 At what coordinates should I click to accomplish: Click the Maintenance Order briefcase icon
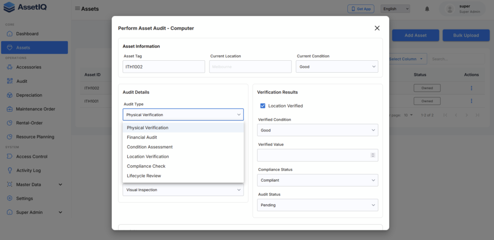pos(10,109)
